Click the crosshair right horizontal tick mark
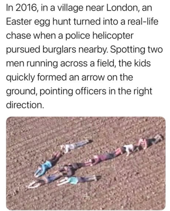Image resolution: width=170 pixels, height=211 pixels. point(108,167)
